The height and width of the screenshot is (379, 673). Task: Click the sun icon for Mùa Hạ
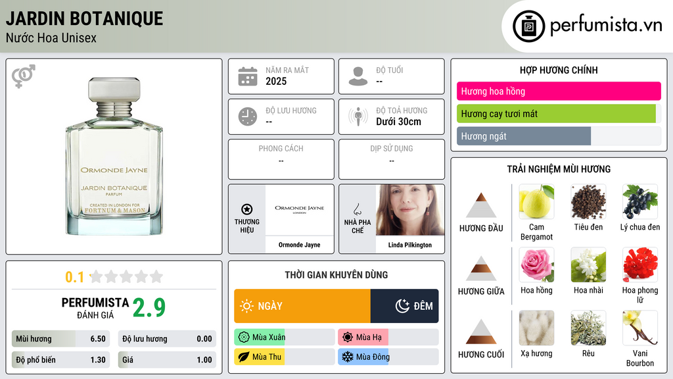[348, 338]
